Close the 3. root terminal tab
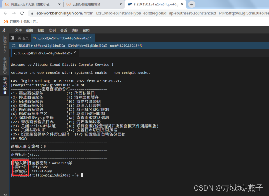Screen dimensions: 269x196 tap(75, 52)
